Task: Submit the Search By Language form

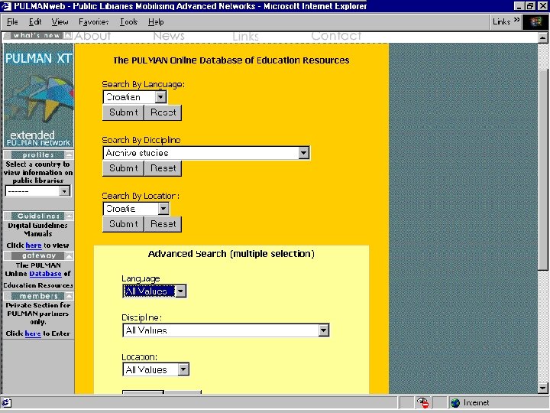Action: click(123, 112)
